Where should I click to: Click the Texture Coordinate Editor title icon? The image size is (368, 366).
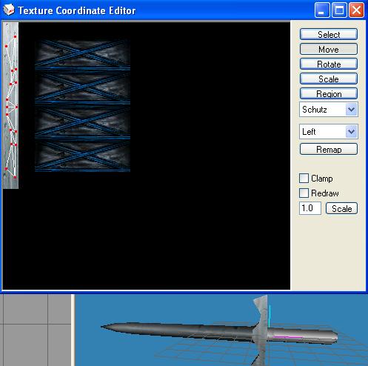9,10
